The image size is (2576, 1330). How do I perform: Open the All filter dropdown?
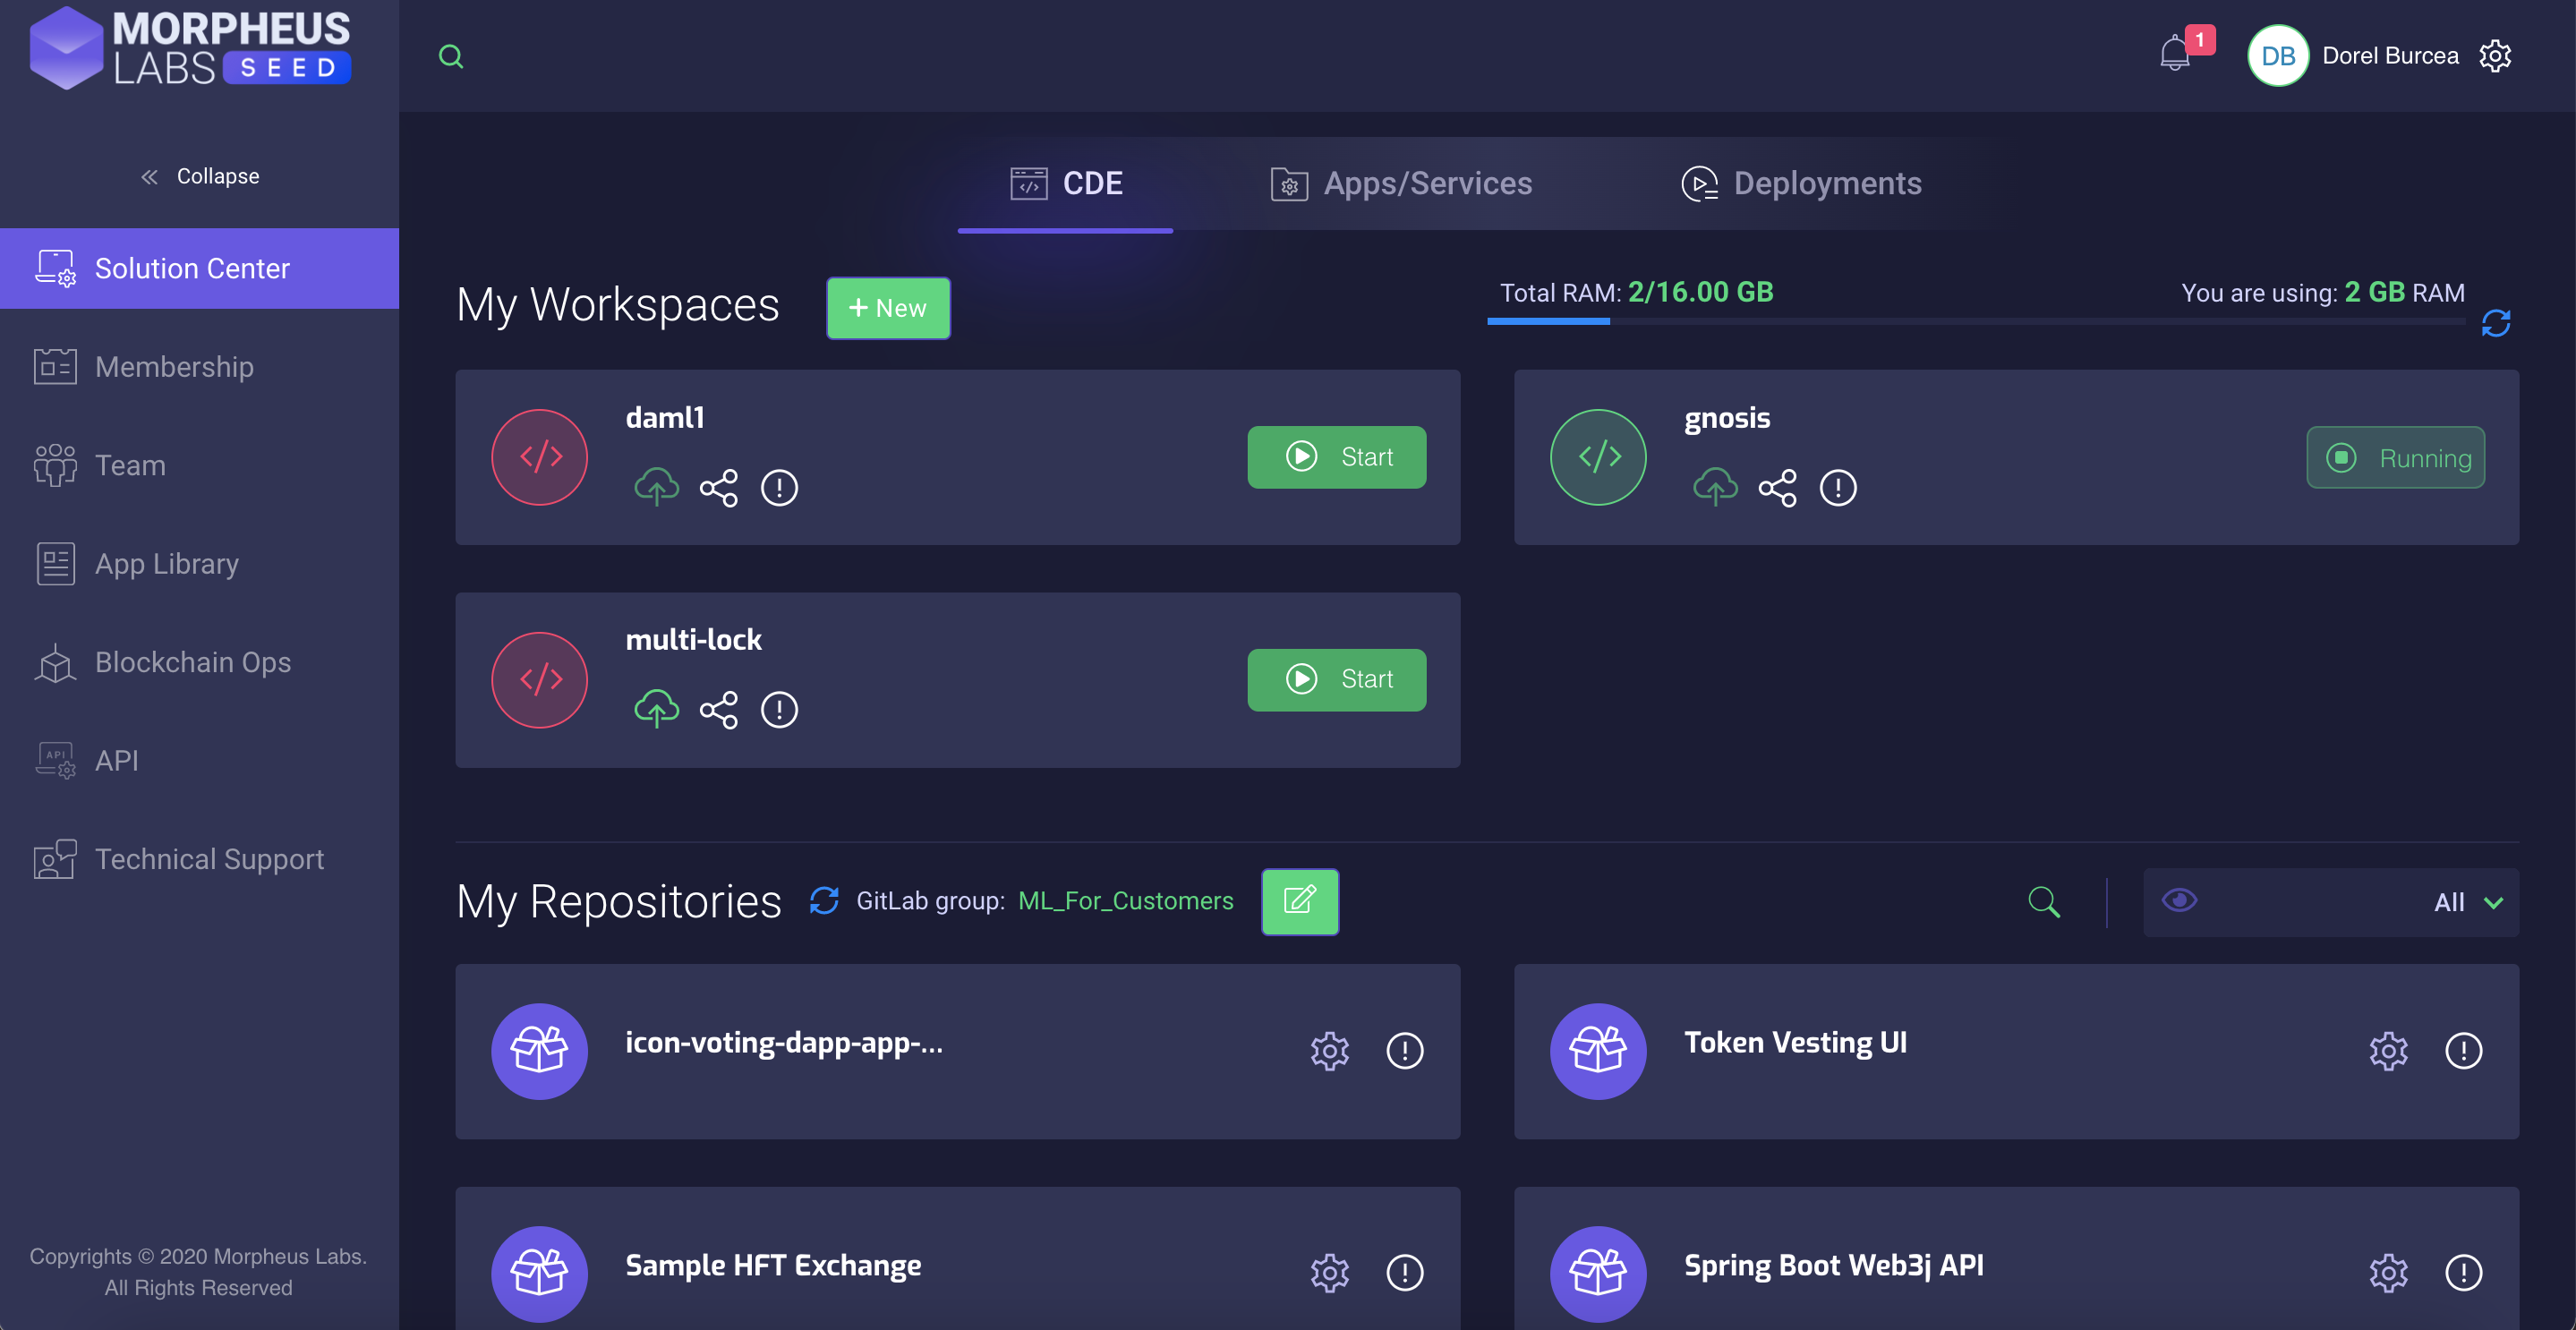click(2466, 902)
